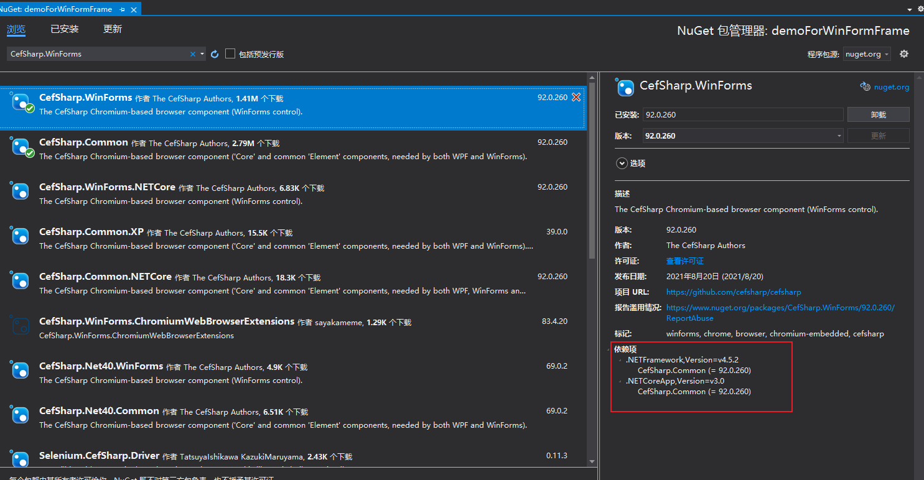Image resolution: width=924 pixels, height=480 pixels.
Task: Open the 查看许可证 link
Action: [685, 261]
